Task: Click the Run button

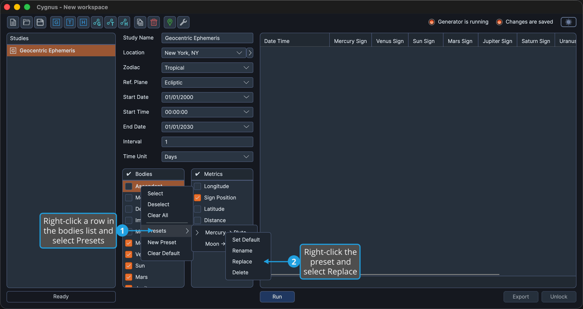Action: 277,297
